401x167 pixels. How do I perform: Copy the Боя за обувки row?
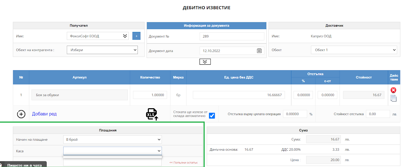tap(393, 98)
